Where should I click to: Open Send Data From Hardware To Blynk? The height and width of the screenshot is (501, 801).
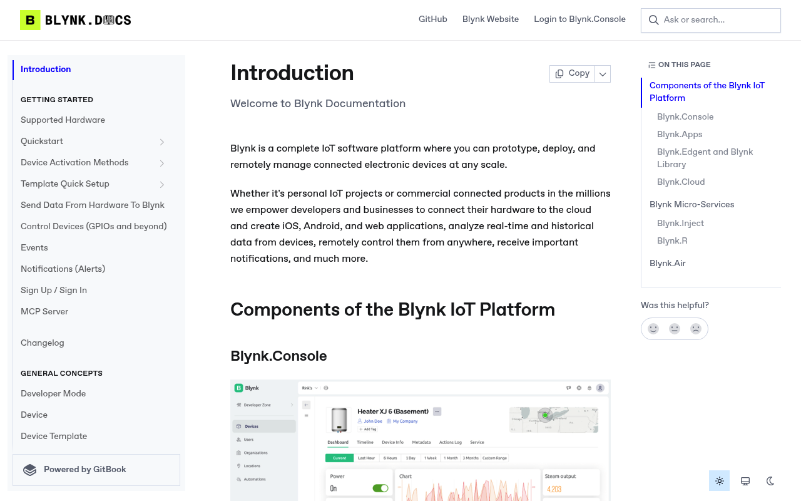click(x=95, y=205)
